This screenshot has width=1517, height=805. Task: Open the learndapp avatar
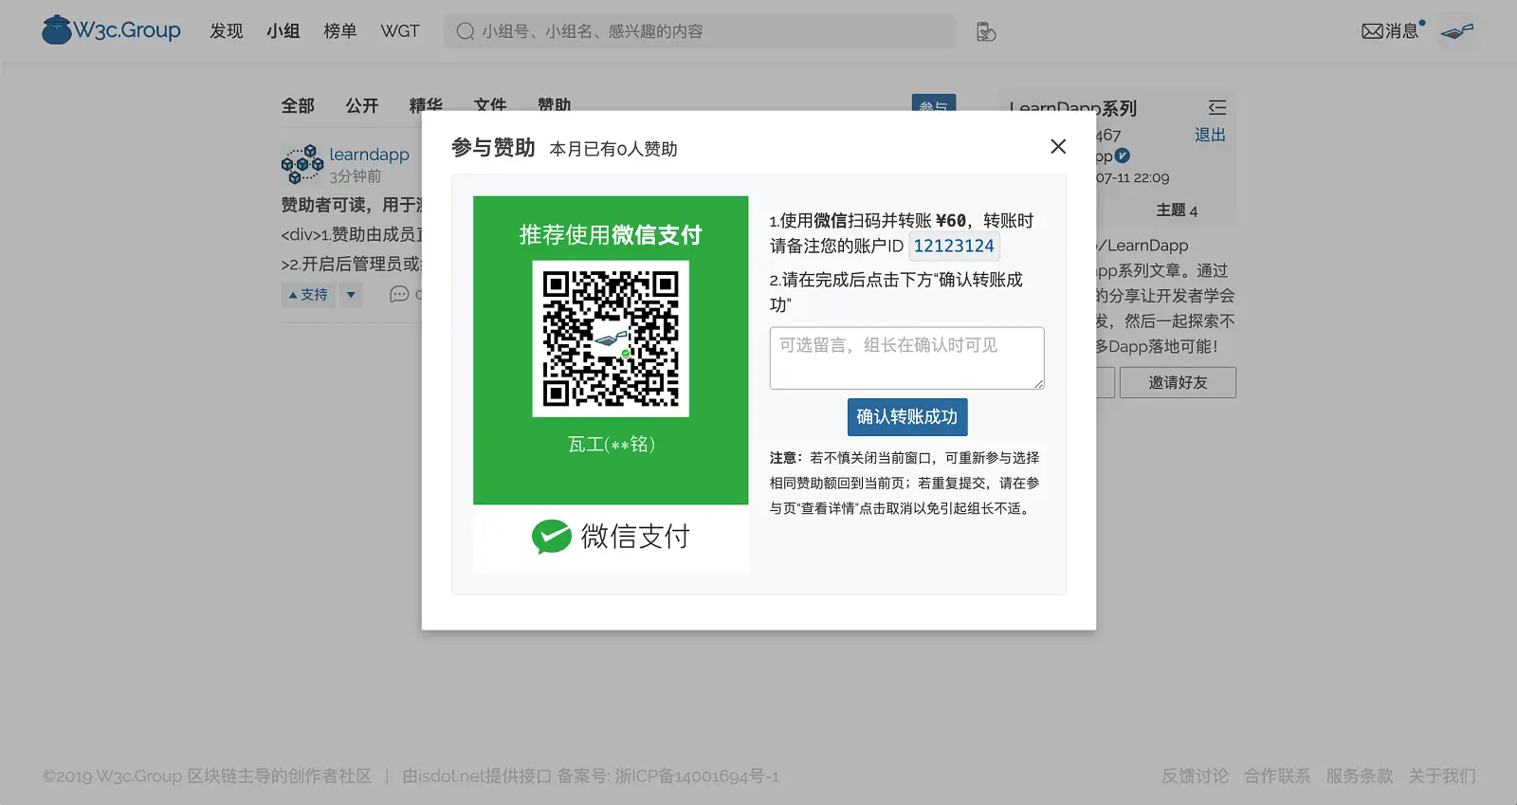pyautogui.click(x=302, y=164)
